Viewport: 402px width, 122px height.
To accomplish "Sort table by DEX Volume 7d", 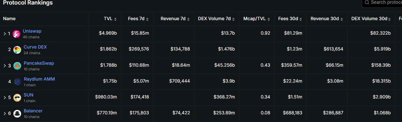I will (216, 19).
